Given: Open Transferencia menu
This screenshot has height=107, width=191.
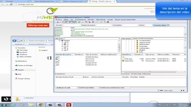Looking at the screenshot, I should (x=80, y=20).
